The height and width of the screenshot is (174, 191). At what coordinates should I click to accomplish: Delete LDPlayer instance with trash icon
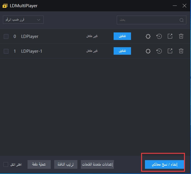click(181, 36)
